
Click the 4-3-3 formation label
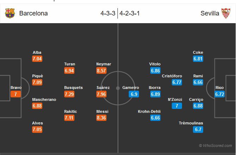[x=108, y=13]
